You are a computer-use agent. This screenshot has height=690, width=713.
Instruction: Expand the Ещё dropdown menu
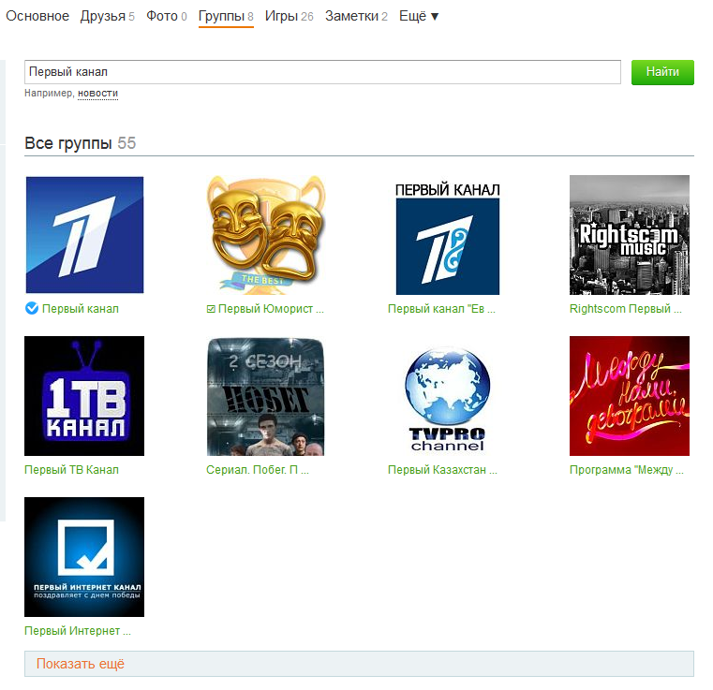pyautogui.click(x=419, y=16)
